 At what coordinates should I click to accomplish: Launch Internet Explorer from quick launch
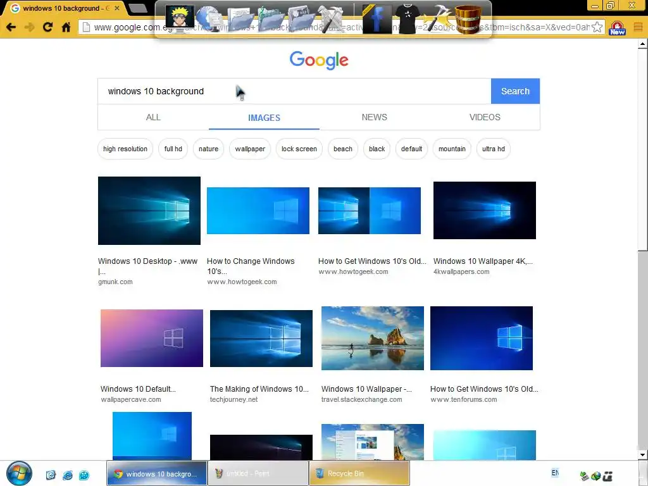[67, 475]
